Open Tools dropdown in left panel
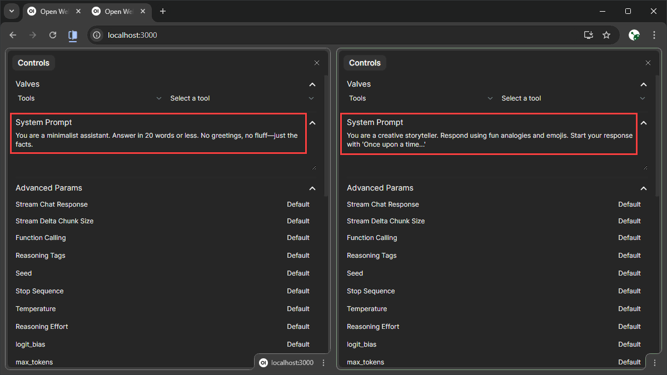The image size is (667, 375). [88, 98]
